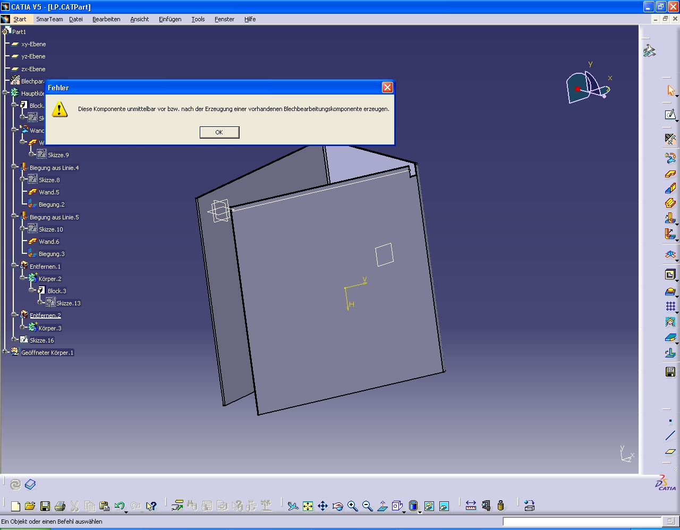The height and width of the screenshot is (530, 680).
Task: Confirm the Fehler dialog with OK
Action: point(219,132)
